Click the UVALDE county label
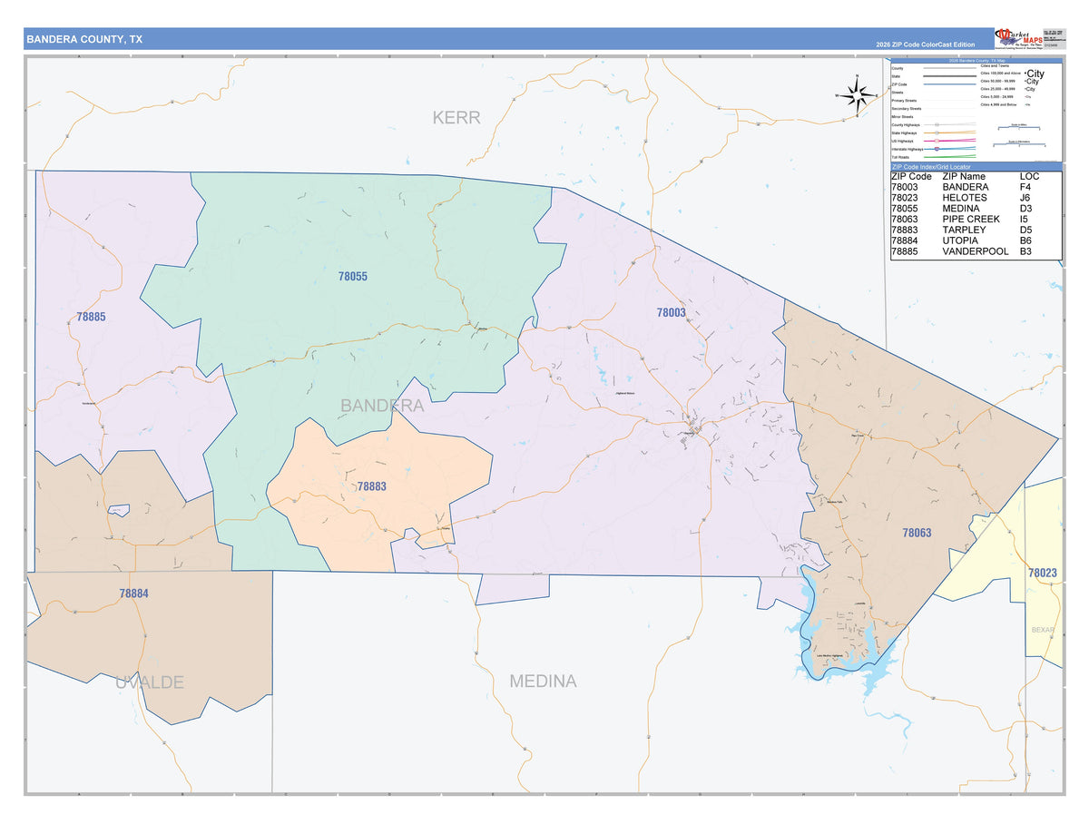1089x824 pixels. tap(150, 682)
